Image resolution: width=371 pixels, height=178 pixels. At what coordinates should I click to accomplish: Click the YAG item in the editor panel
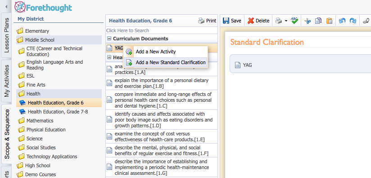click(243, 65)
